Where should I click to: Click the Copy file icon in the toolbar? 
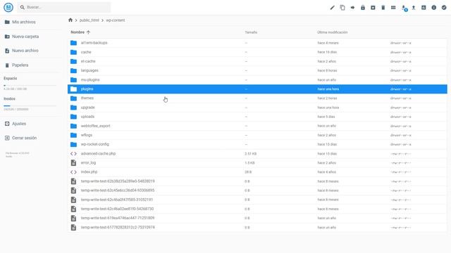[x=342, y=8]
